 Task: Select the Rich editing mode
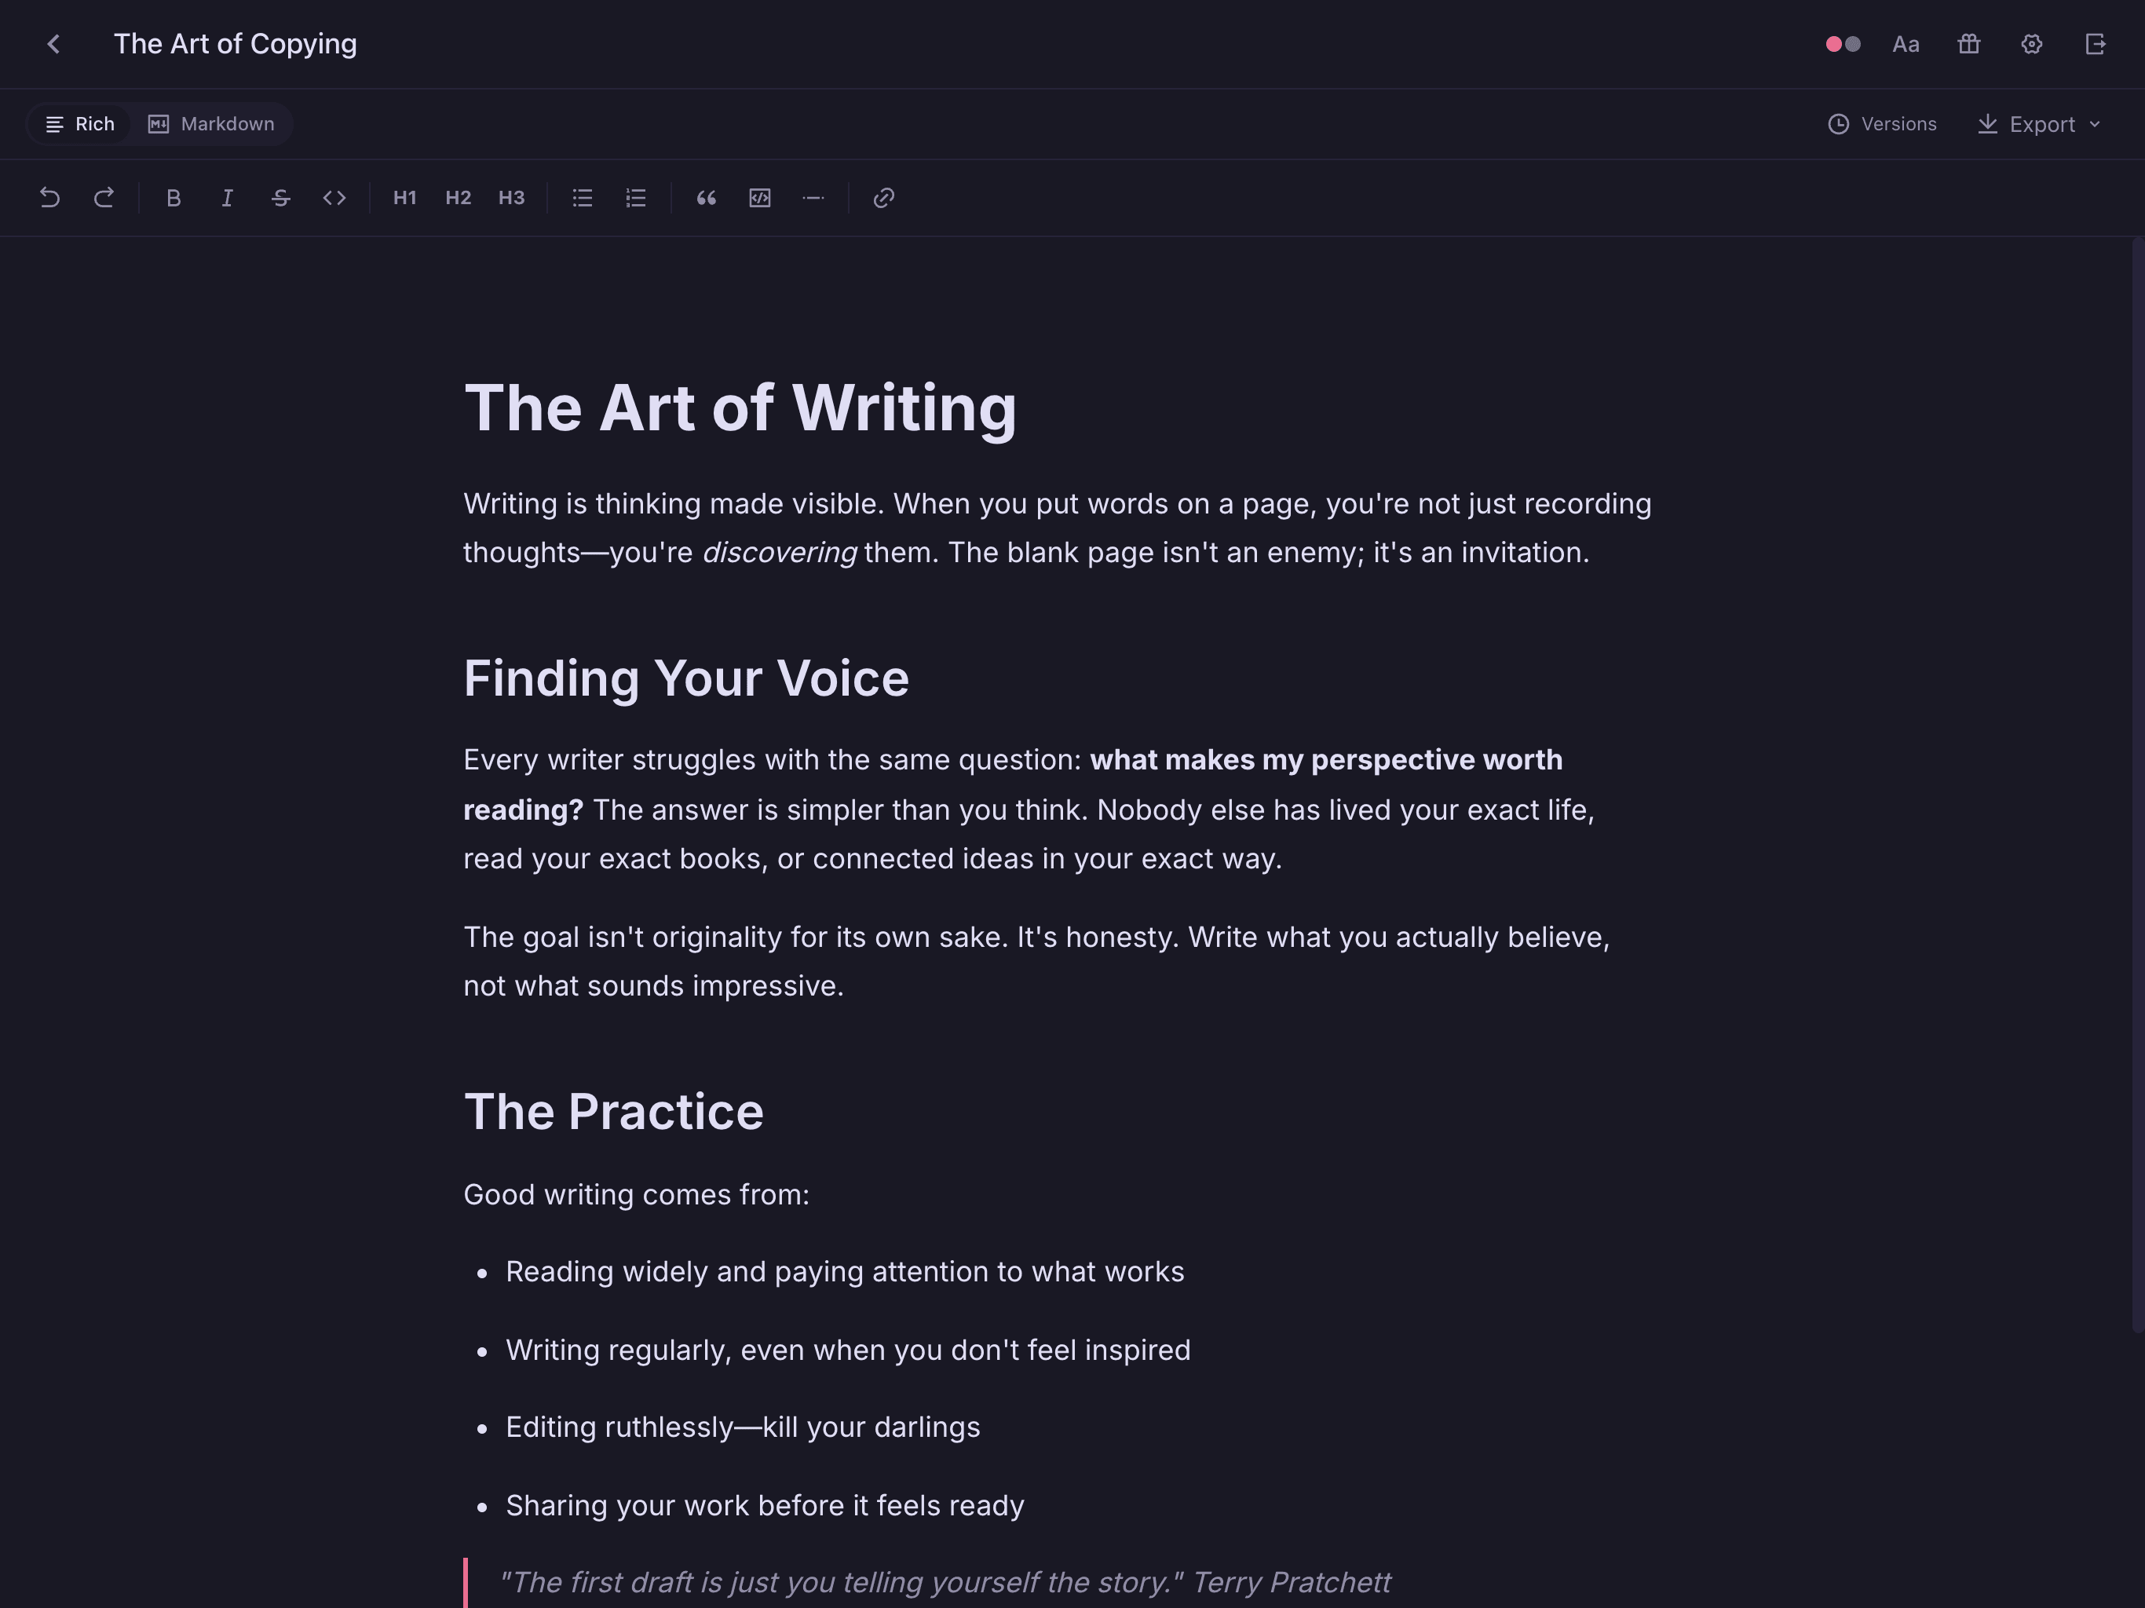coord(79,123)
